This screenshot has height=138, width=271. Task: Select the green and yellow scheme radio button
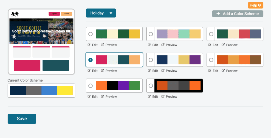click(x=91, y=34)
